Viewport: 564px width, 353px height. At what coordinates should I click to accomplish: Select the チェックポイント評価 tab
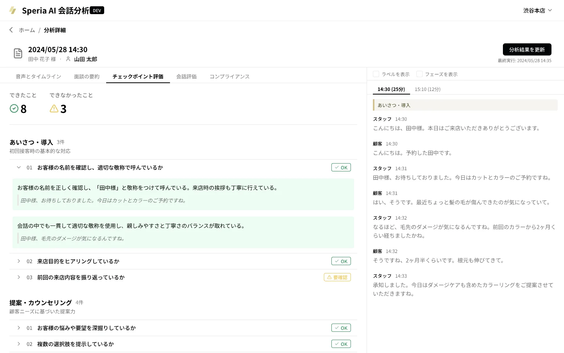(x=138, y=76)
